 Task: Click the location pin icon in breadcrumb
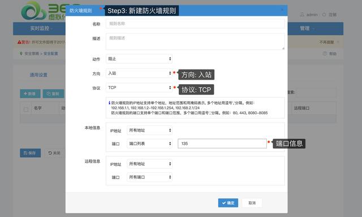(21, 54)
